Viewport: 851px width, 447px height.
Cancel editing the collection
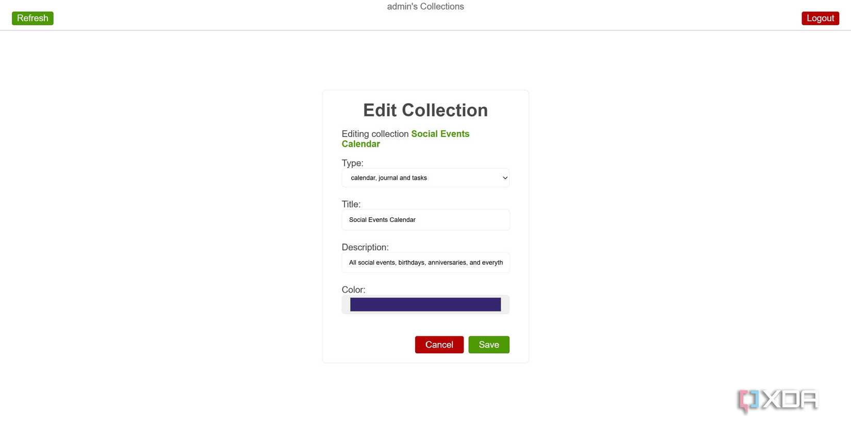439,345
